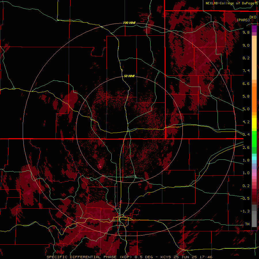Screen dimensions: 259x259
Task: Click the DKD label above the scale
Action: point(253,17)
